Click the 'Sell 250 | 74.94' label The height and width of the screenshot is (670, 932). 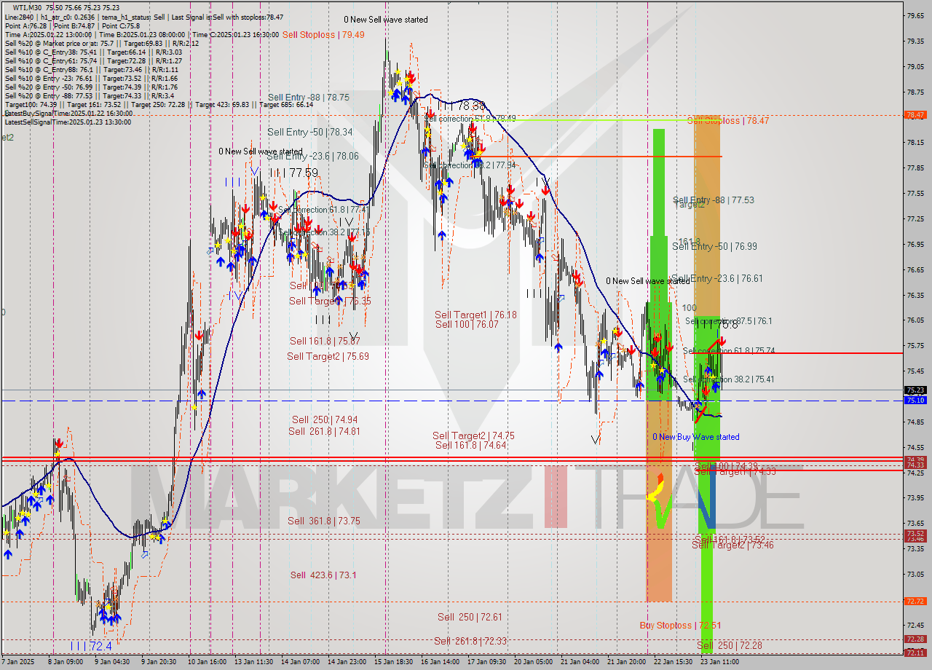325,419
